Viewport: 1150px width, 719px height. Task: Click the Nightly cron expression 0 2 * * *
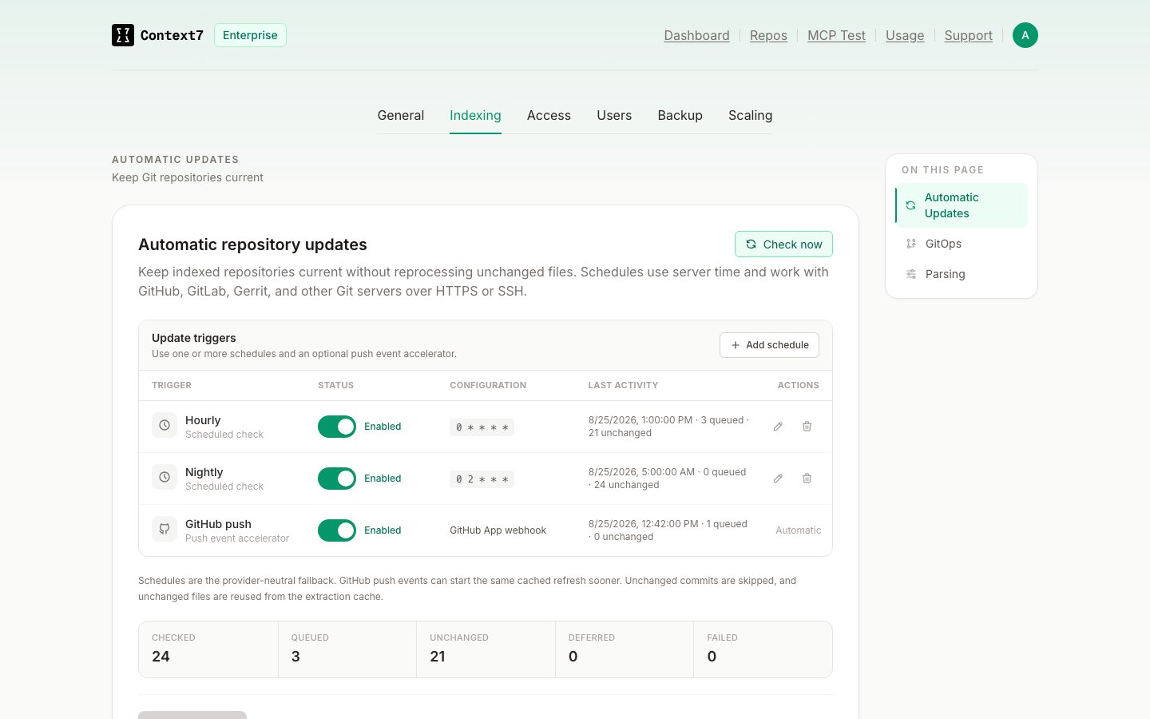[x=482, y=479]
